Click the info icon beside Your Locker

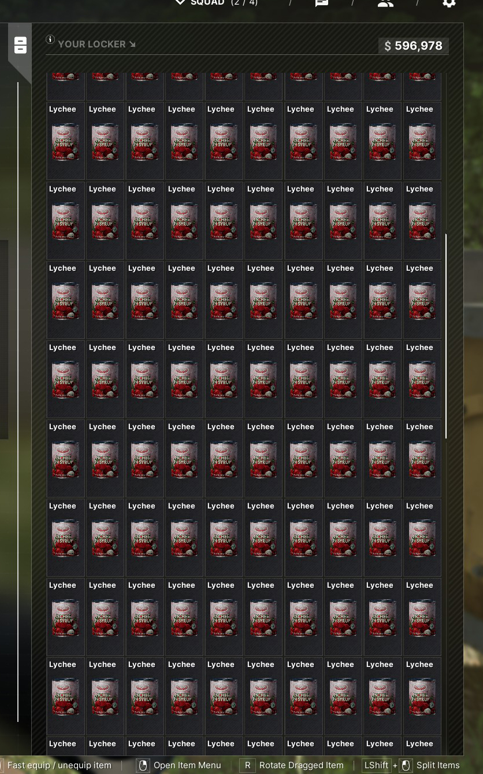coord(50,39)
